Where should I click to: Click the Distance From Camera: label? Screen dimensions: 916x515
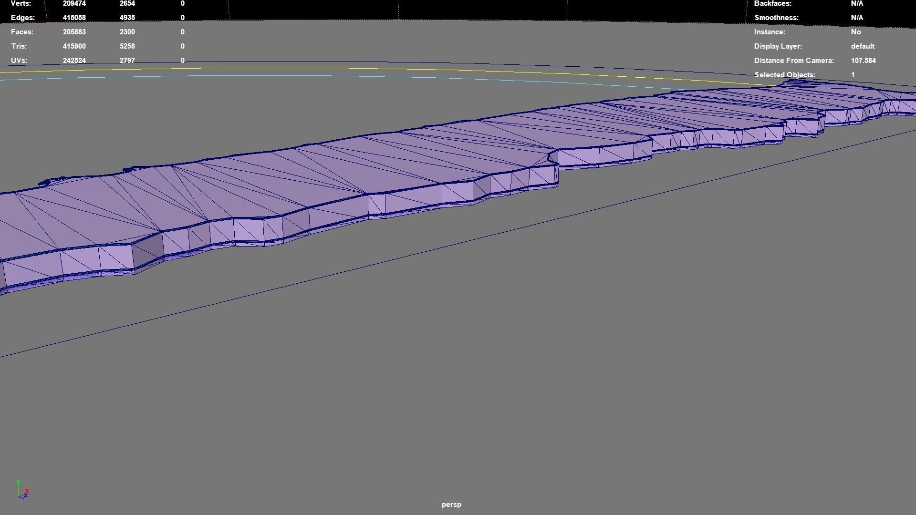pos(794,61)
